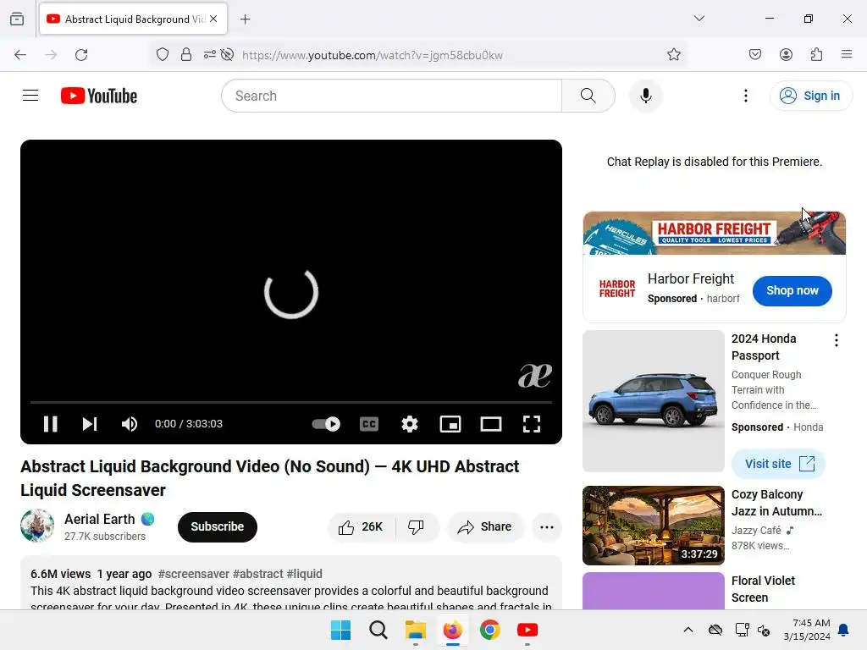Click Visit site for Honda ad
The width and height of the screenshot is (867, 650).
[779, 464]
